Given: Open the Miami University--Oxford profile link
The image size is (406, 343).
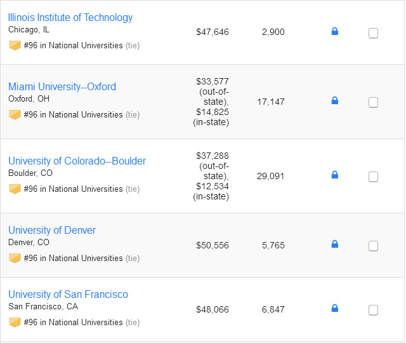Looking at the screenshot, I should pos(62,86).
